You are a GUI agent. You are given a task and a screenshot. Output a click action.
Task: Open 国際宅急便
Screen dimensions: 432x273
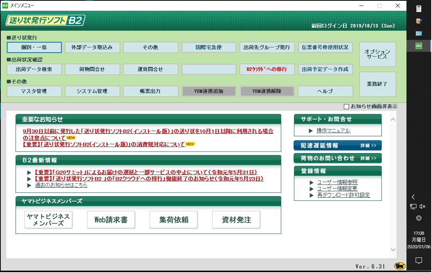coord(209,47)
